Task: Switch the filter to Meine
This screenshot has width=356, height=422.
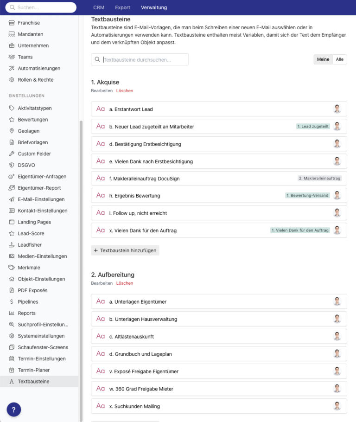Action: pyautogui.click(x=323, y=59)
